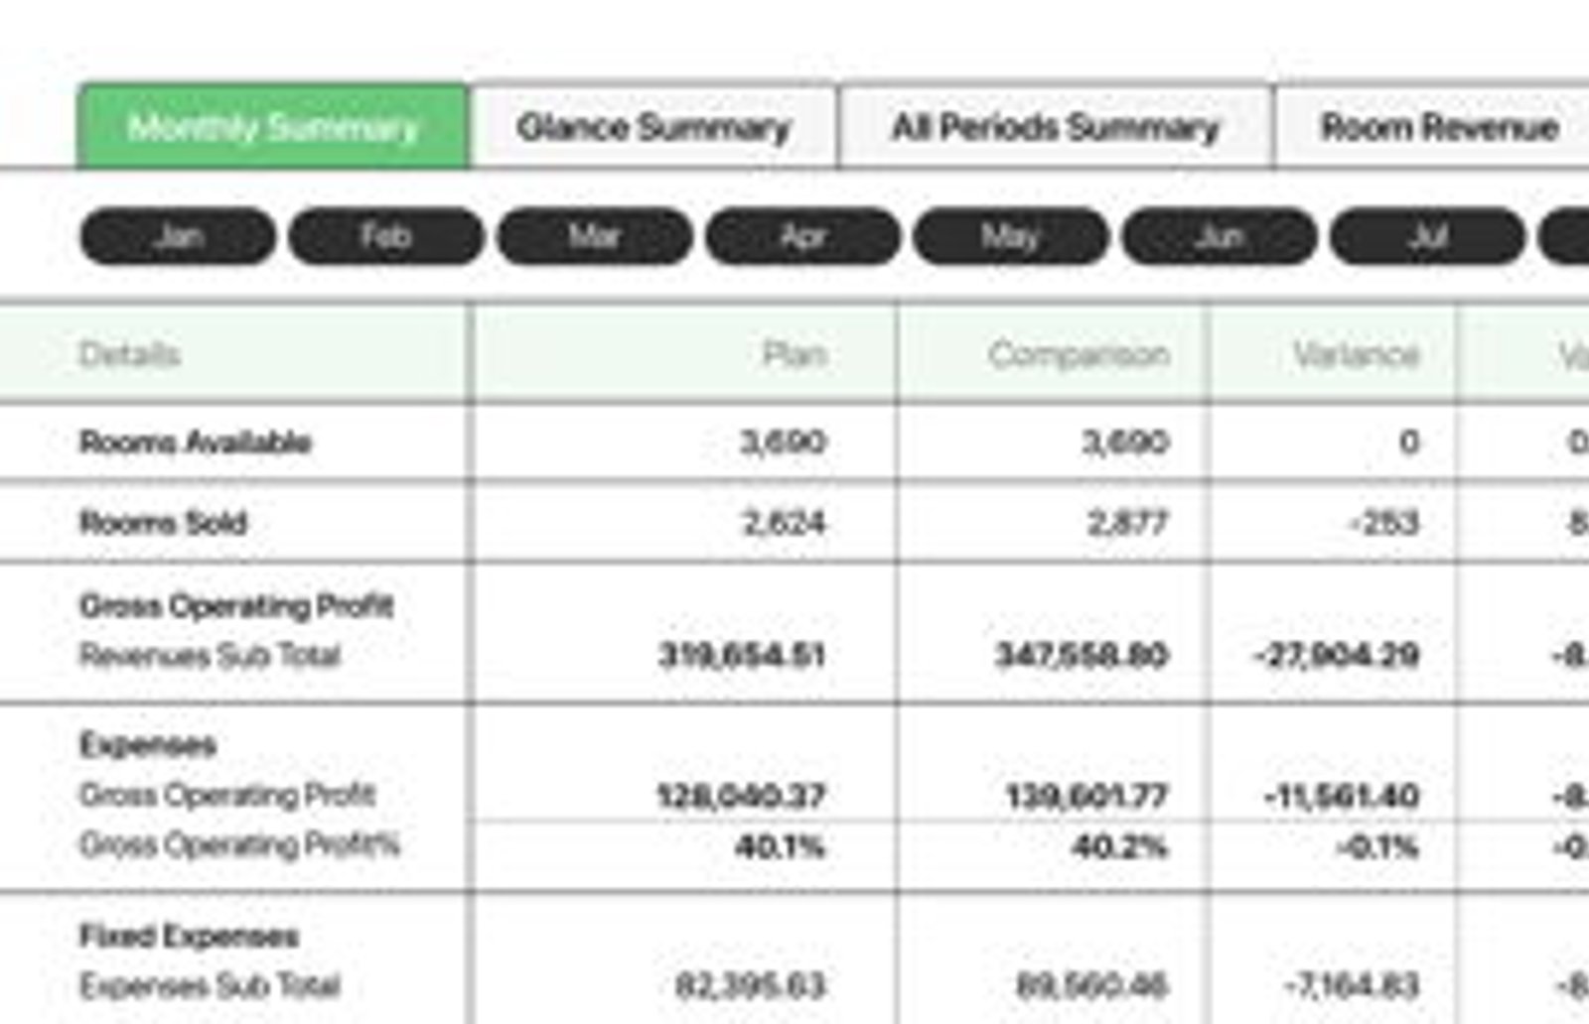Select the Rooms Sold row label
This screenshot has height=1024, width=1589.
pos(163,522)
